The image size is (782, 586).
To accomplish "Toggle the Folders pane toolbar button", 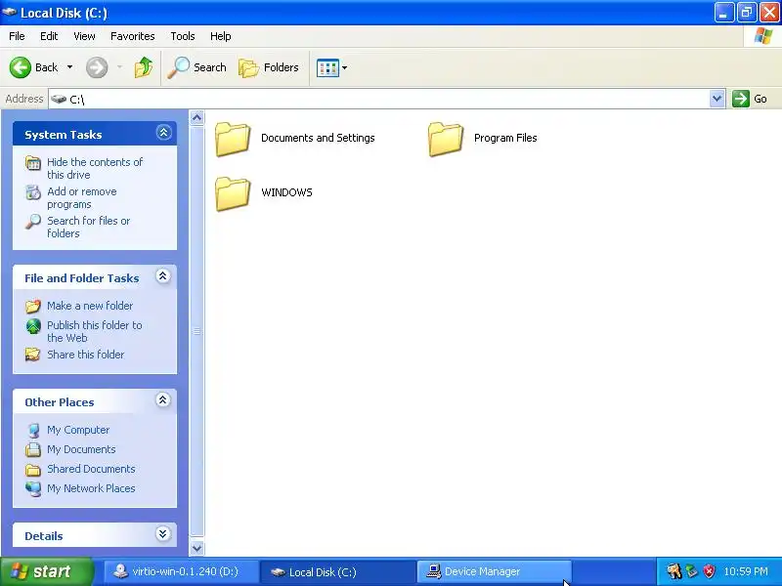I will tap(269, 67).
